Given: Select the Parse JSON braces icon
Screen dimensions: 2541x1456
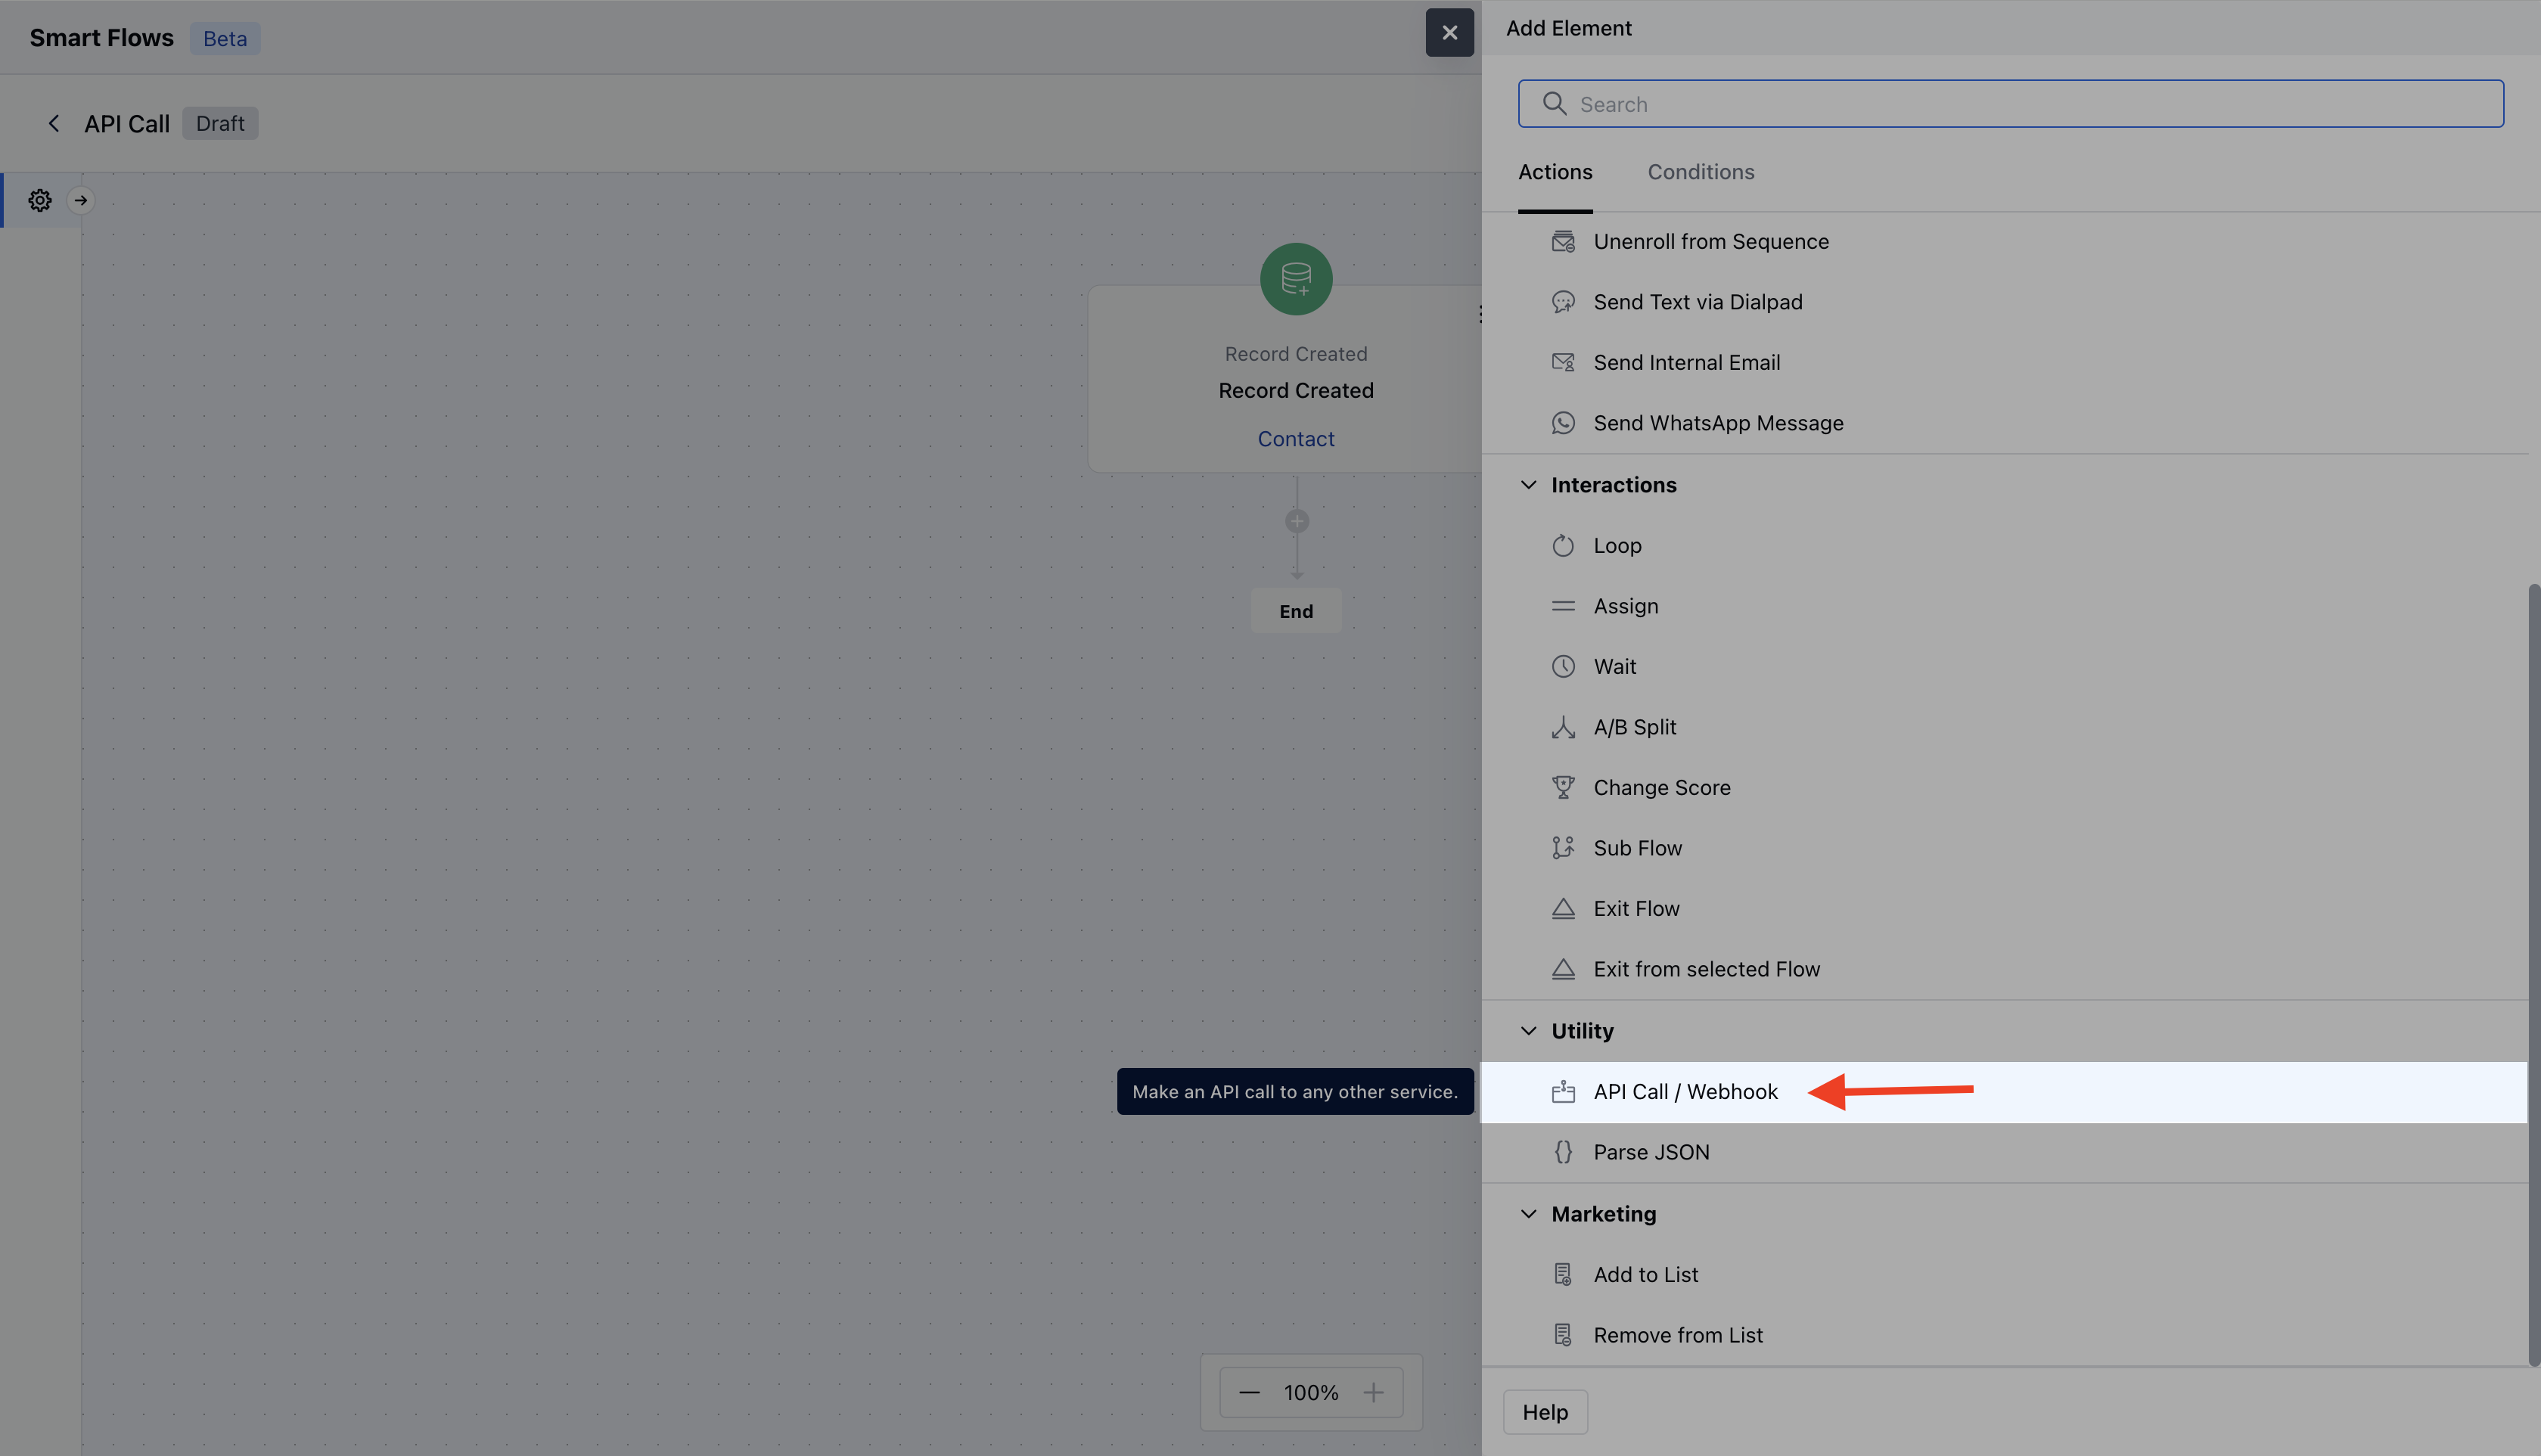Looking at the screenshot, I should click(1563, 1152).
